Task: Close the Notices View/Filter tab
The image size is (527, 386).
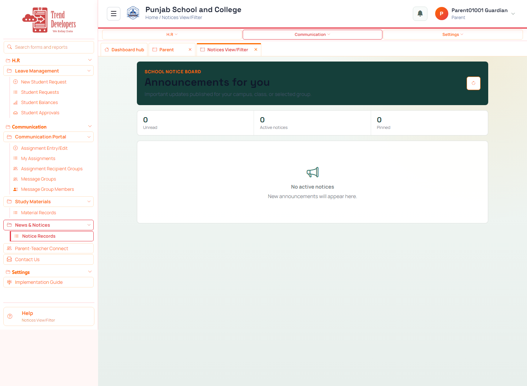Action: click(x=256, y=49)
